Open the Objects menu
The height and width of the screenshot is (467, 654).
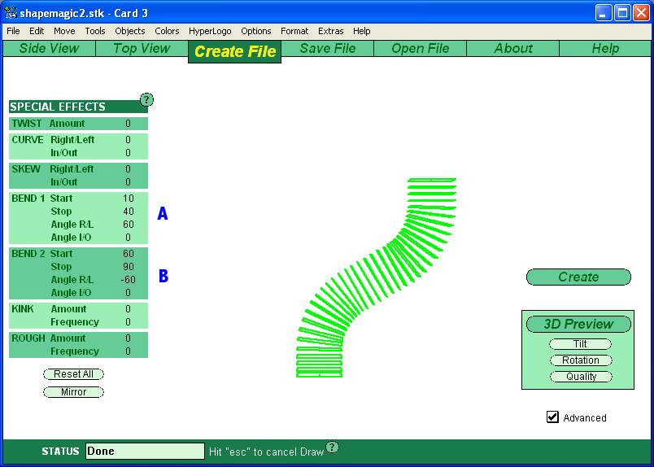130,31
